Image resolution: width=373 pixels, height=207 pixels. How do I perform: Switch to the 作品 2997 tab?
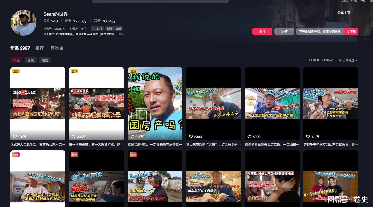(20, 48)
